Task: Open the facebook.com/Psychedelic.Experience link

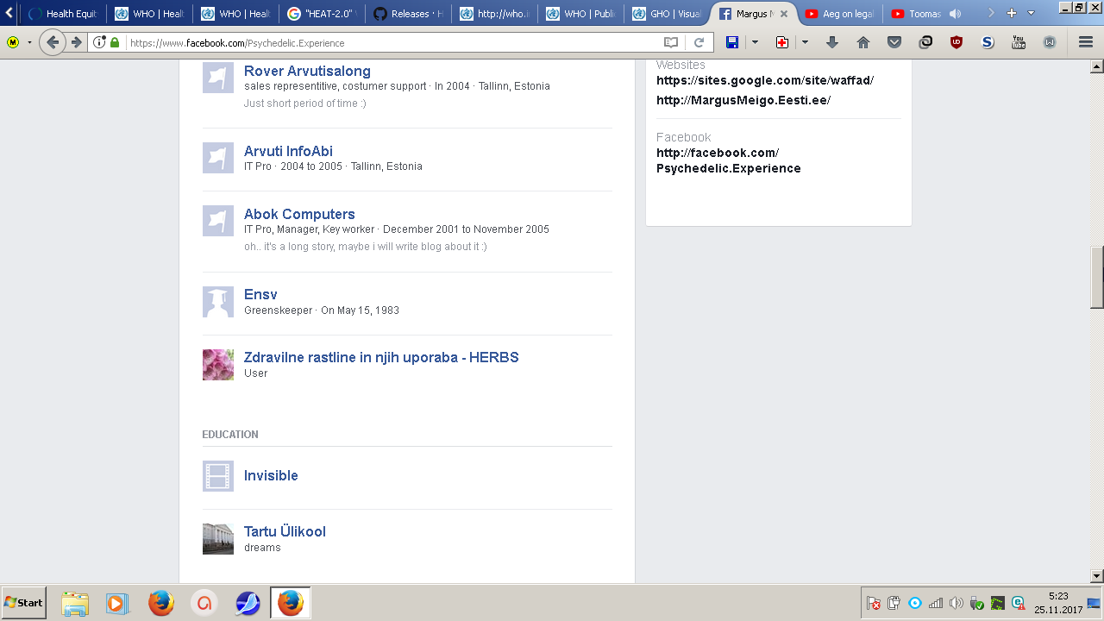Action: tap(729, 160)
